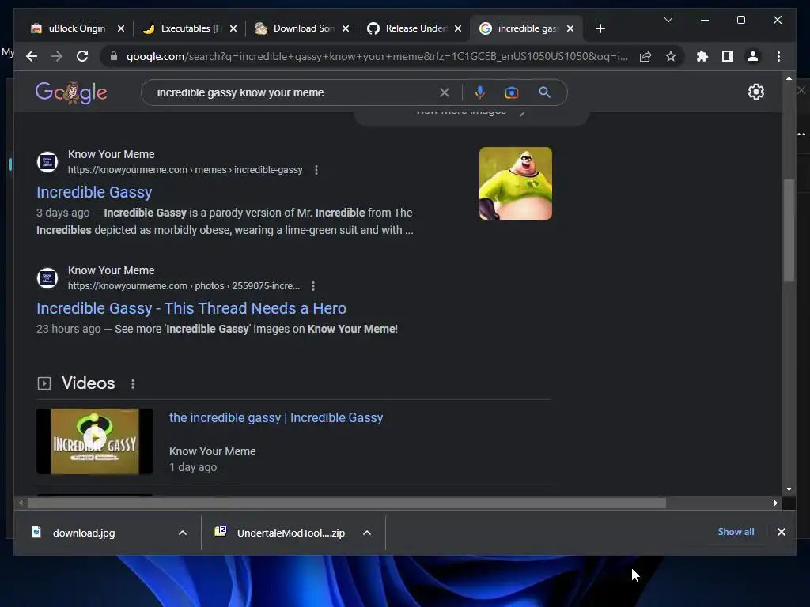This screenshot has height=607, width=810.
Task: Bookmark this page with the star
Action: 671,56
